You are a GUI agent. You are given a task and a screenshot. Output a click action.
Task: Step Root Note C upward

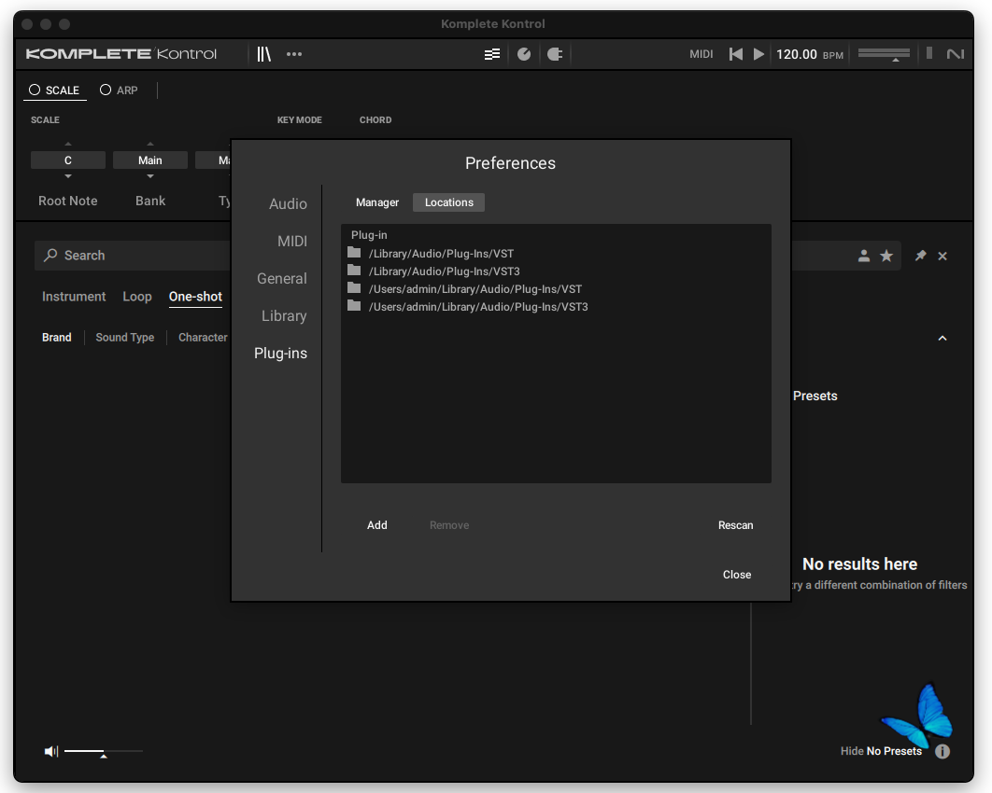(67, 144)
